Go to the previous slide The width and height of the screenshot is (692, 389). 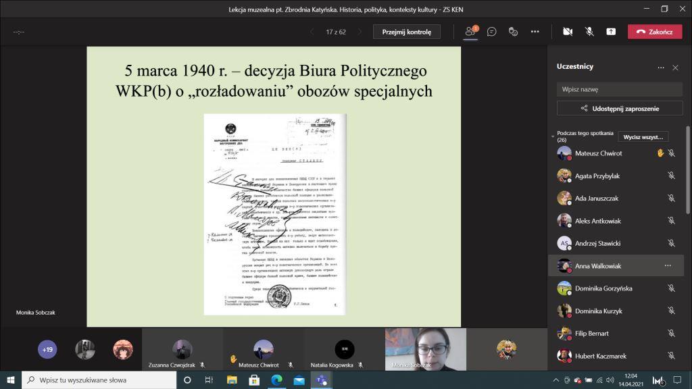pos(312,32)
